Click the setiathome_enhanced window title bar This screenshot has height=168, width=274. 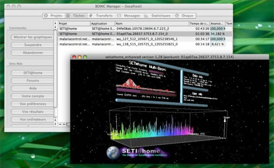pyautogui.click(x=169, y=57)
